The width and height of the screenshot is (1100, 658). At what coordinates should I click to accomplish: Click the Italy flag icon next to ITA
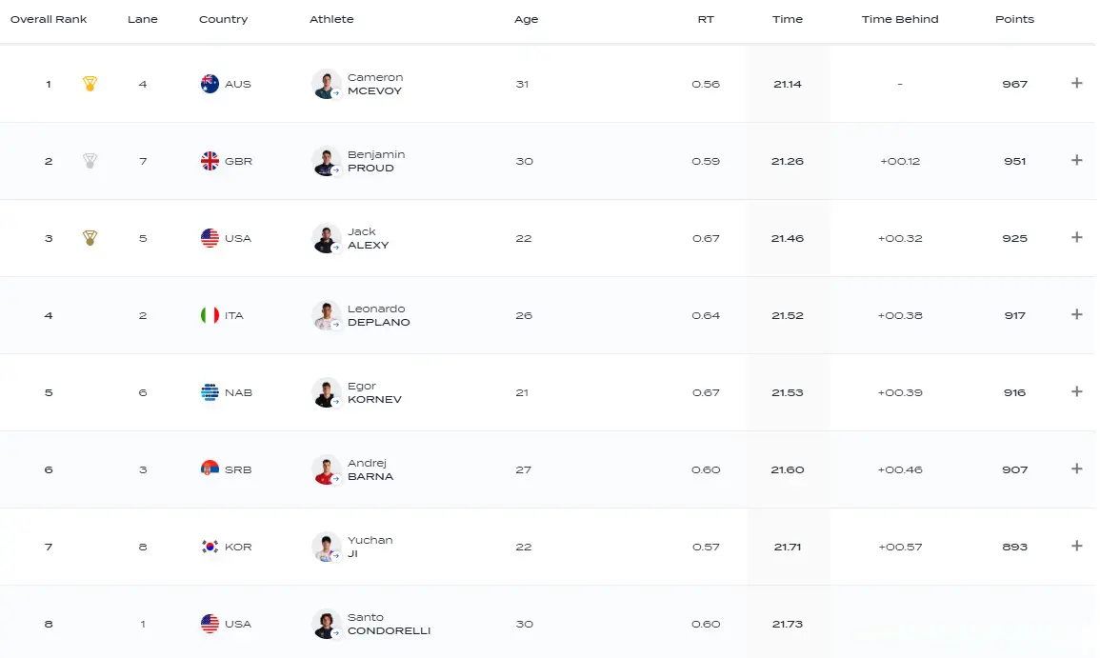[x=210, y=315]
